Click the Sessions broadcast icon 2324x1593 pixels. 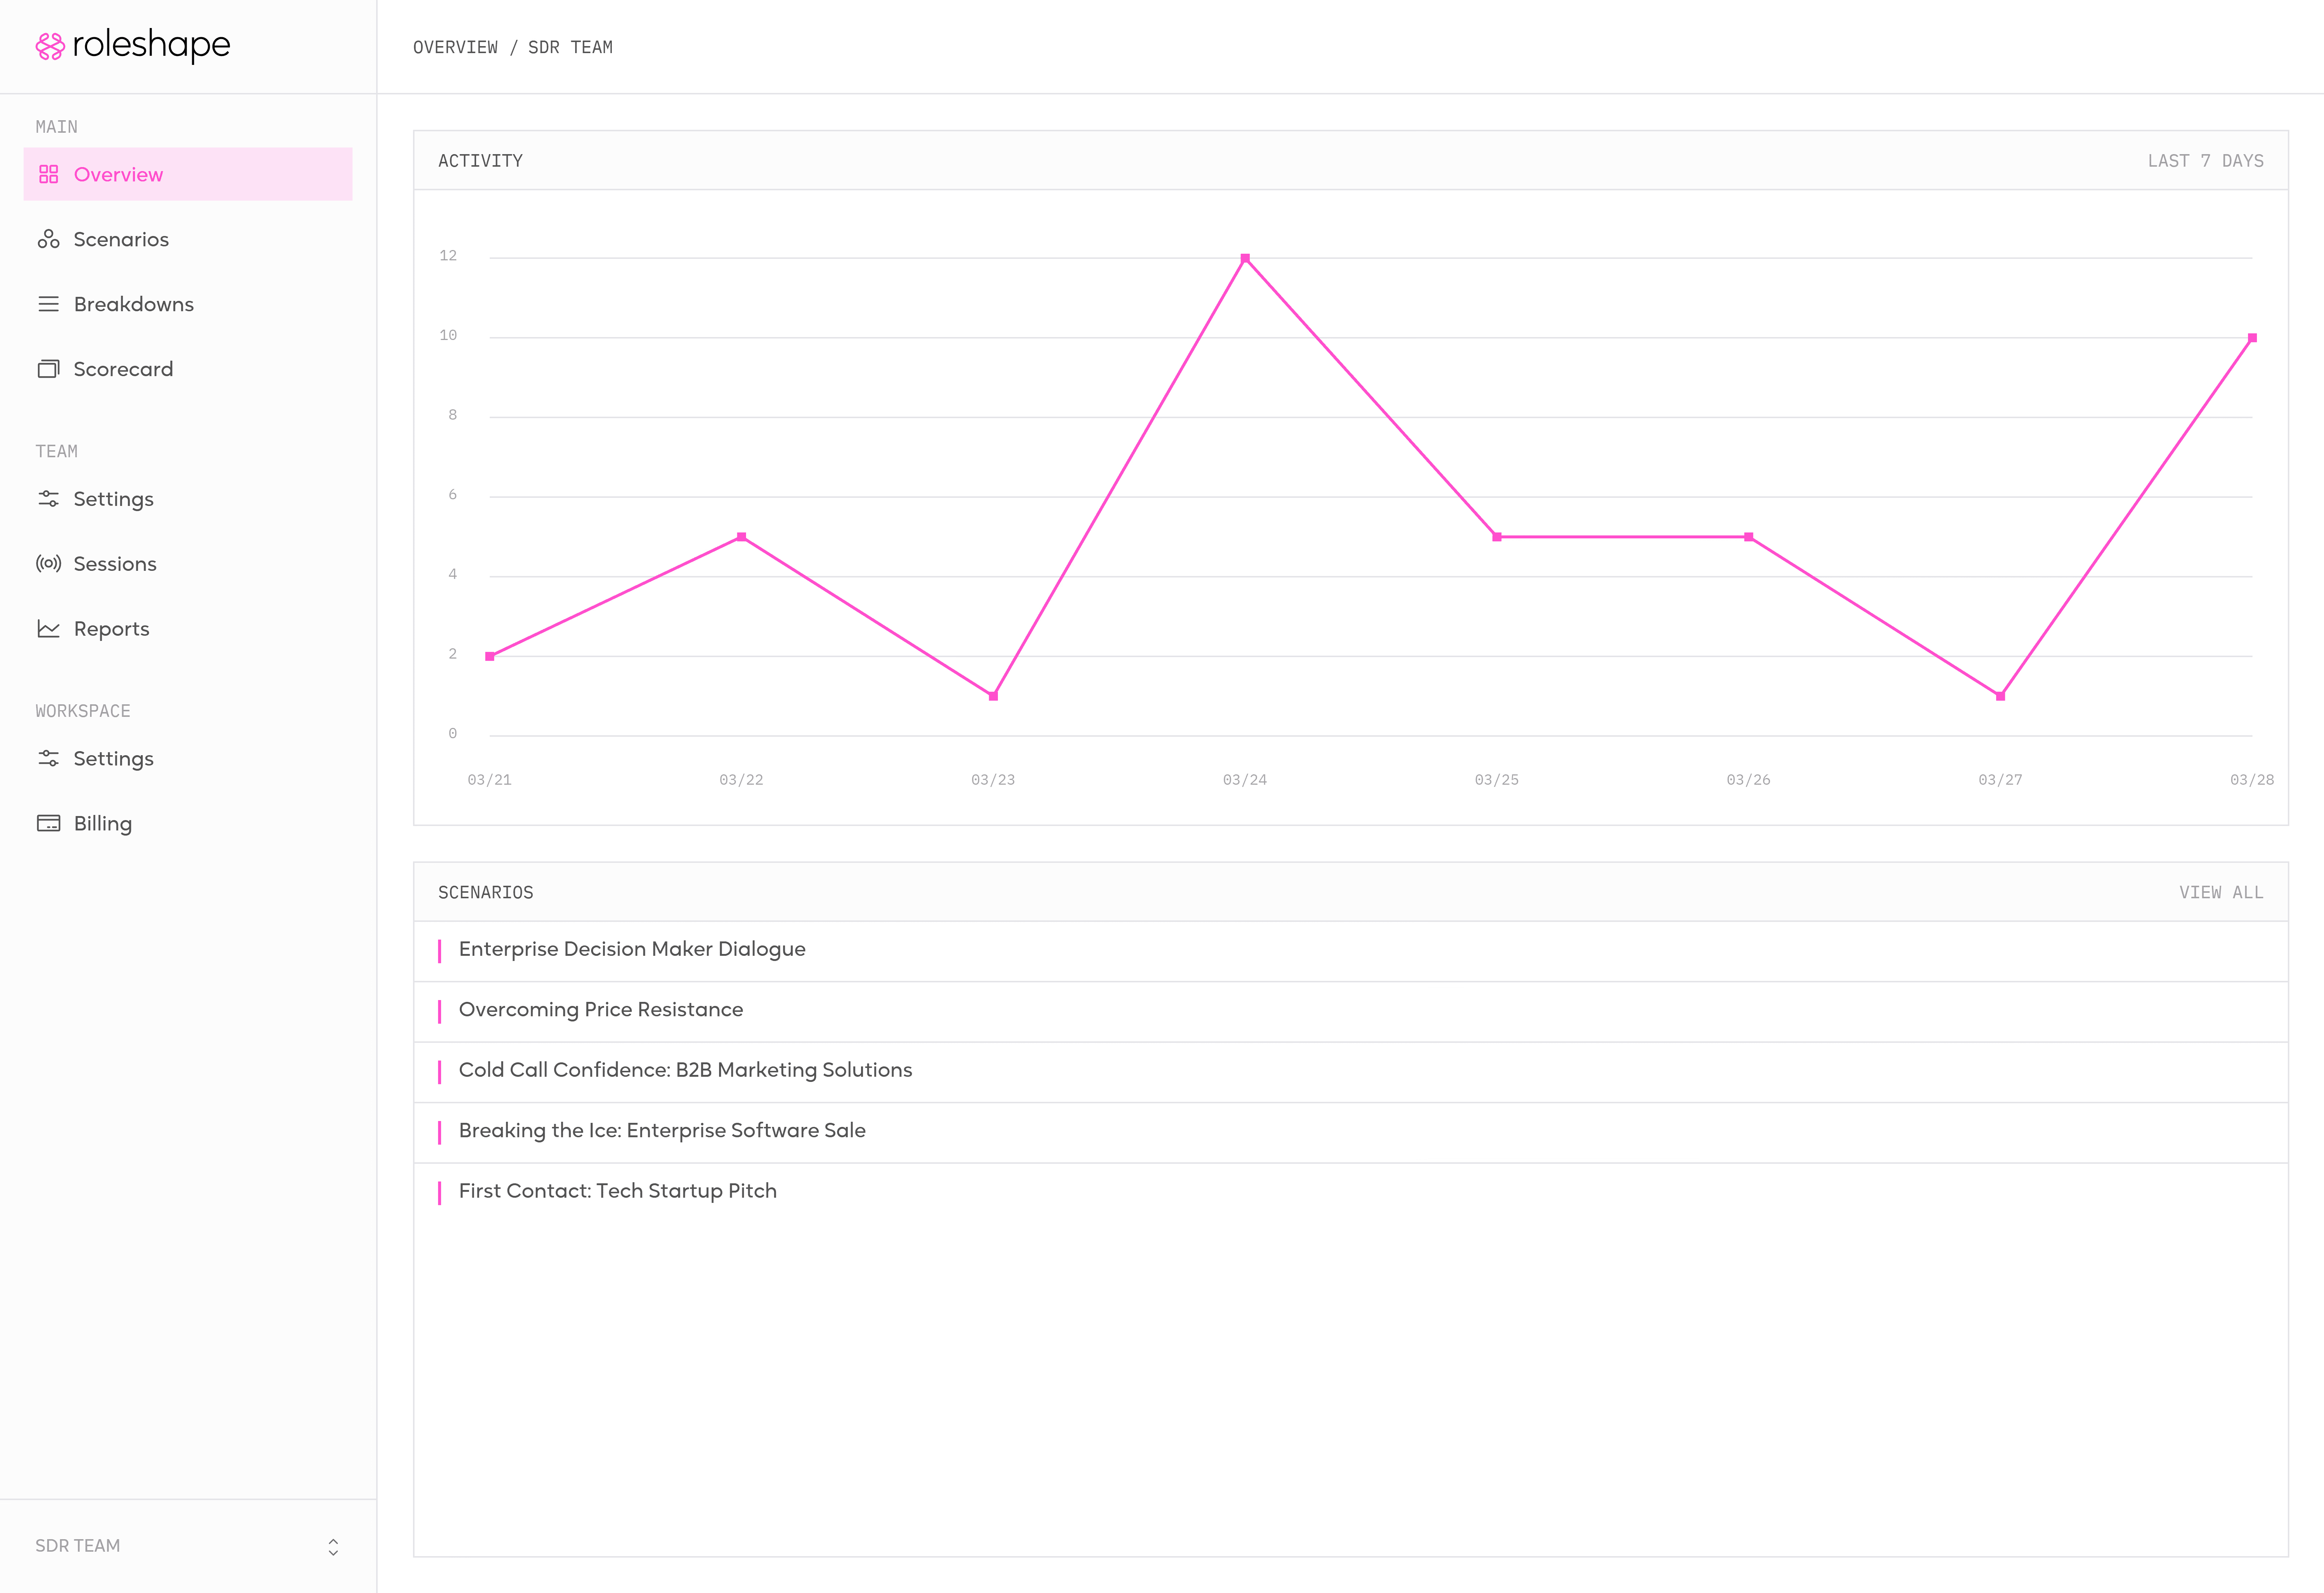(x=48, y=564)
